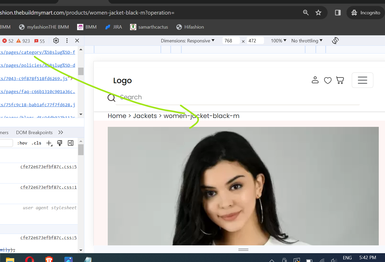Screen dimensions: 385x262
Task: Click the user account icon on webpage
Action: pos(315,80)
